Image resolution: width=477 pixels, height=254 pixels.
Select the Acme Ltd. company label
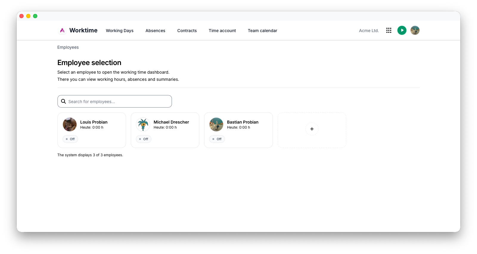click(x=369, y=31)
